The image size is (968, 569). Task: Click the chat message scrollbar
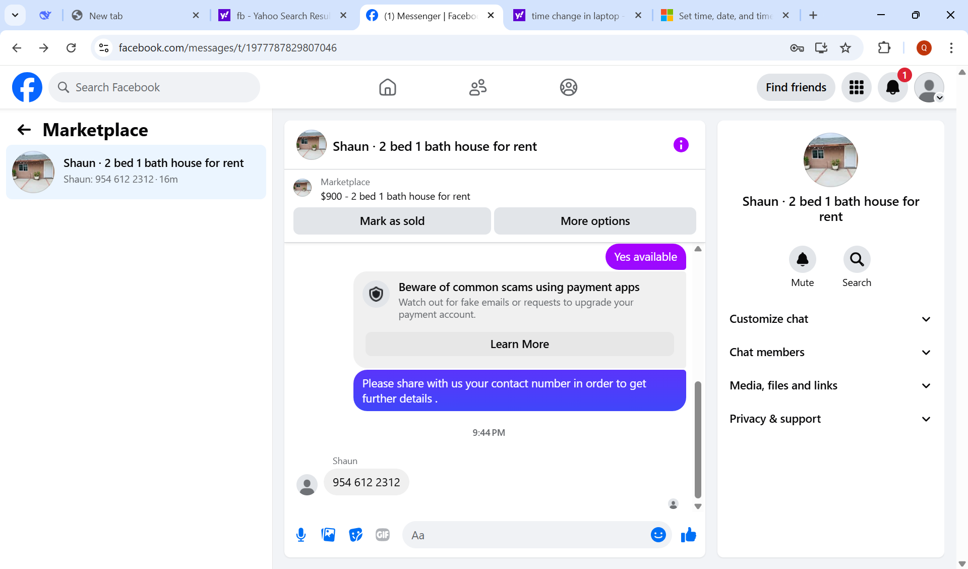pos(698,439)
